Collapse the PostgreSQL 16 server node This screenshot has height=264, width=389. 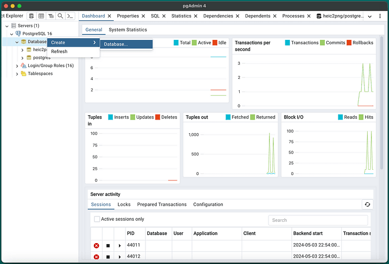tap(11, 34)
